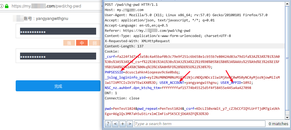Image resolution: width=291 pixels, height=130 pixels.
Task: Click the _csrf cookie name after Cookie header
Action: tap(110, 57)
